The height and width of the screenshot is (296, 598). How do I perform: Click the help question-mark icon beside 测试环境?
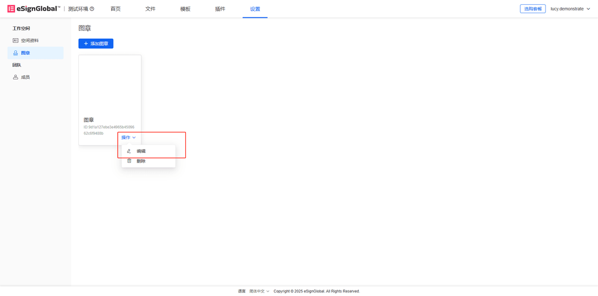click(x=91, y=9)
